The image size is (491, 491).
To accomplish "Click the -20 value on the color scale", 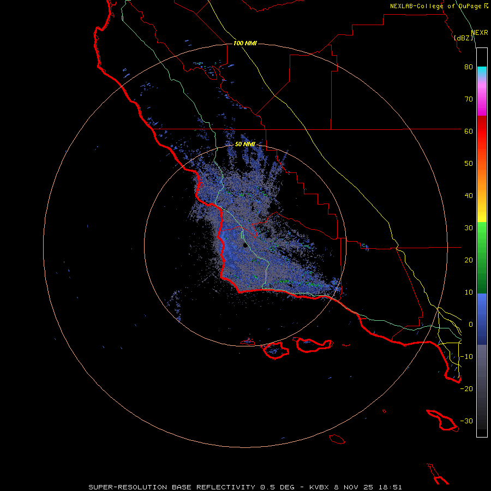I will click(466, 388).
